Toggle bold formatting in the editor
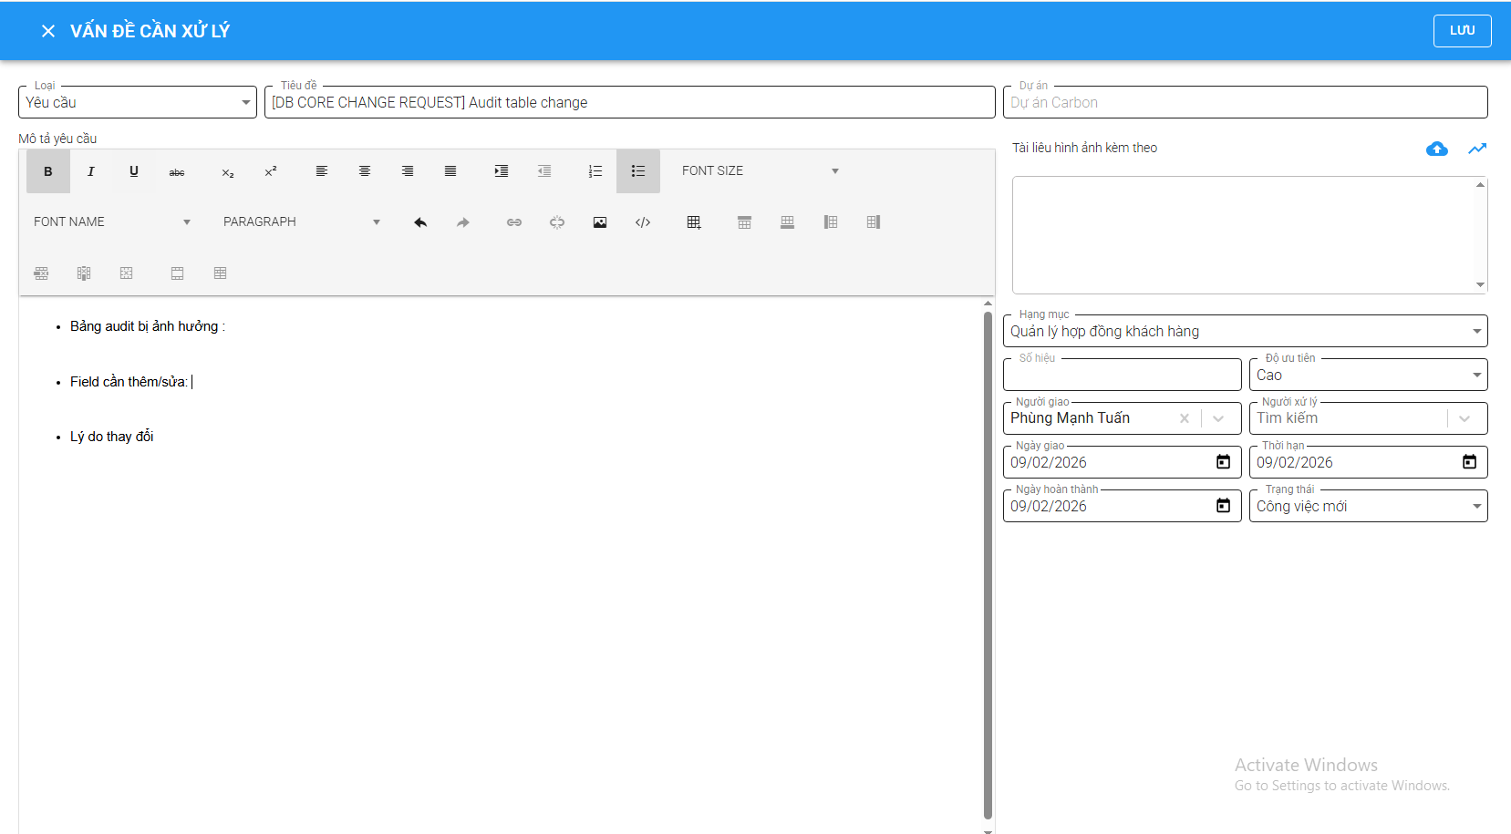 coord(48,171)
